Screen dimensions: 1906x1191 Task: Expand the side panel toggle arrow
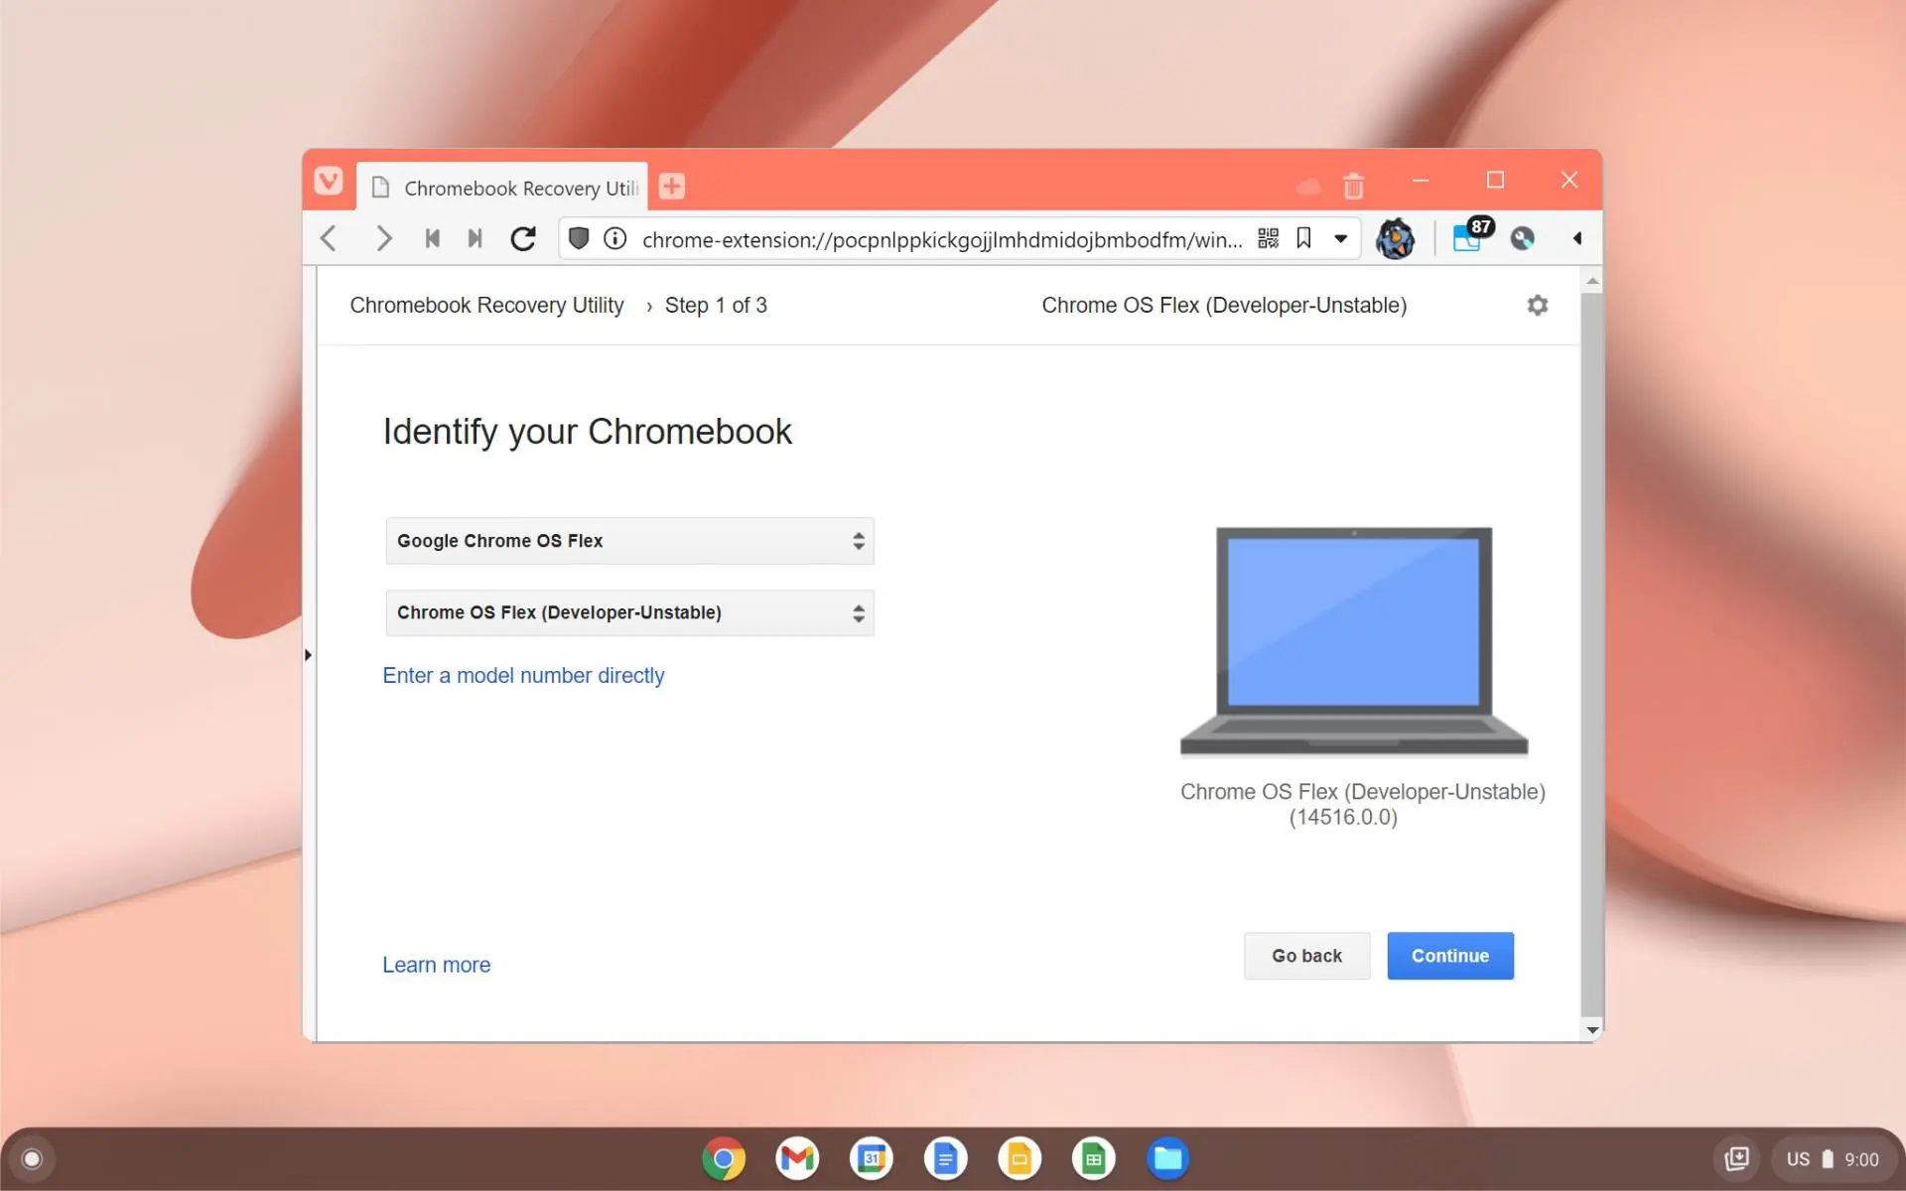(308, 655)
